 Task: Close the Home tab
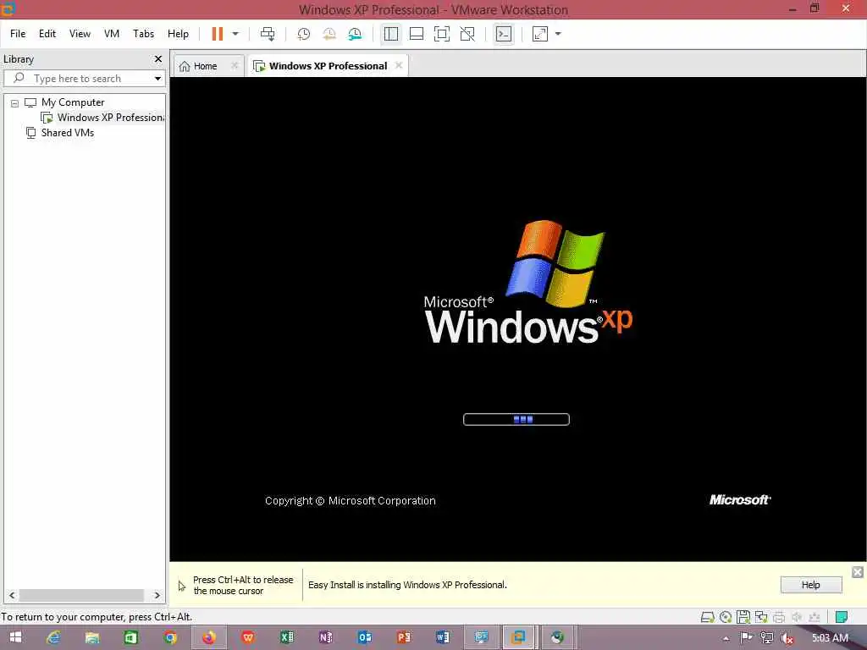click(235, 65)
